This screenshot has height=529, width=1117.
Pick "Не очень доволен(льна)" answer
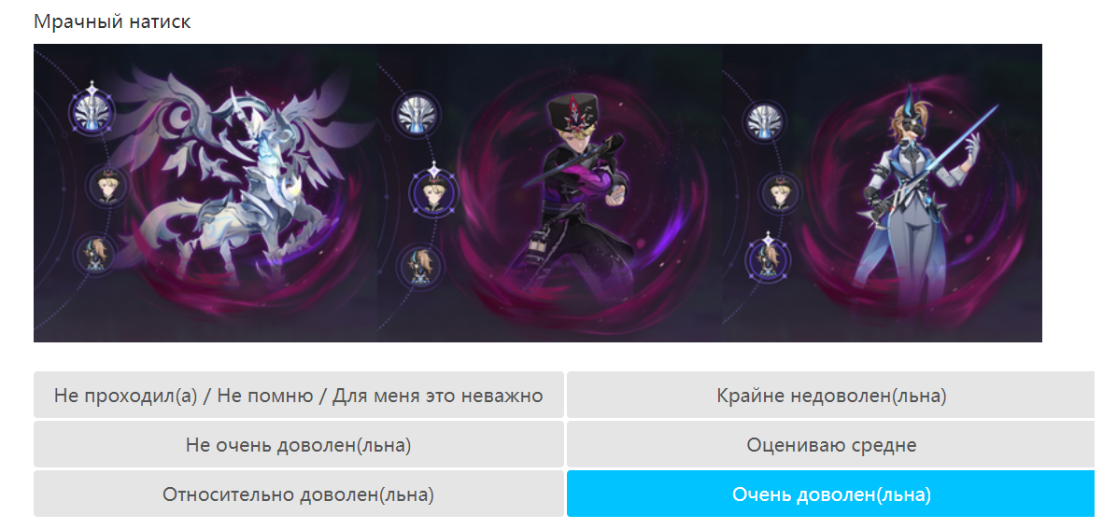click(299, 444)
